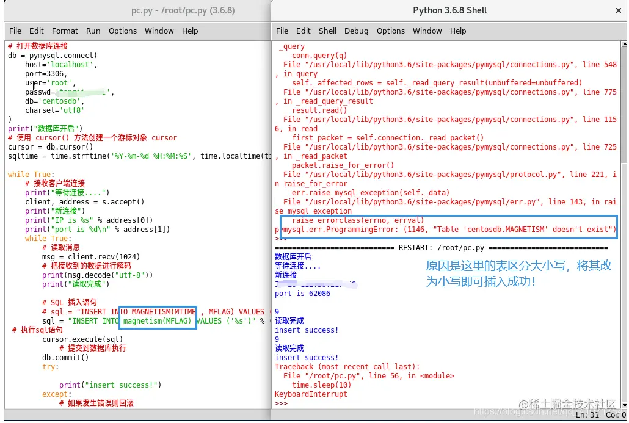This screenshot has width=629, height=423.
Task: Click the Shell scrollbar up arrow
Action: pyautogui.click(x=624, y=44)
